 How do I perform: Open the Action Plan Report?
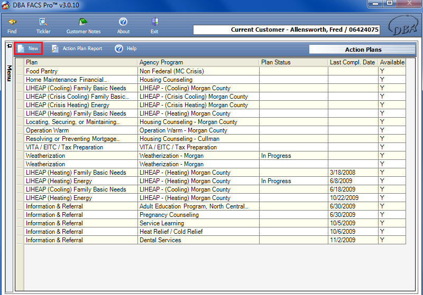coord(77,49)
